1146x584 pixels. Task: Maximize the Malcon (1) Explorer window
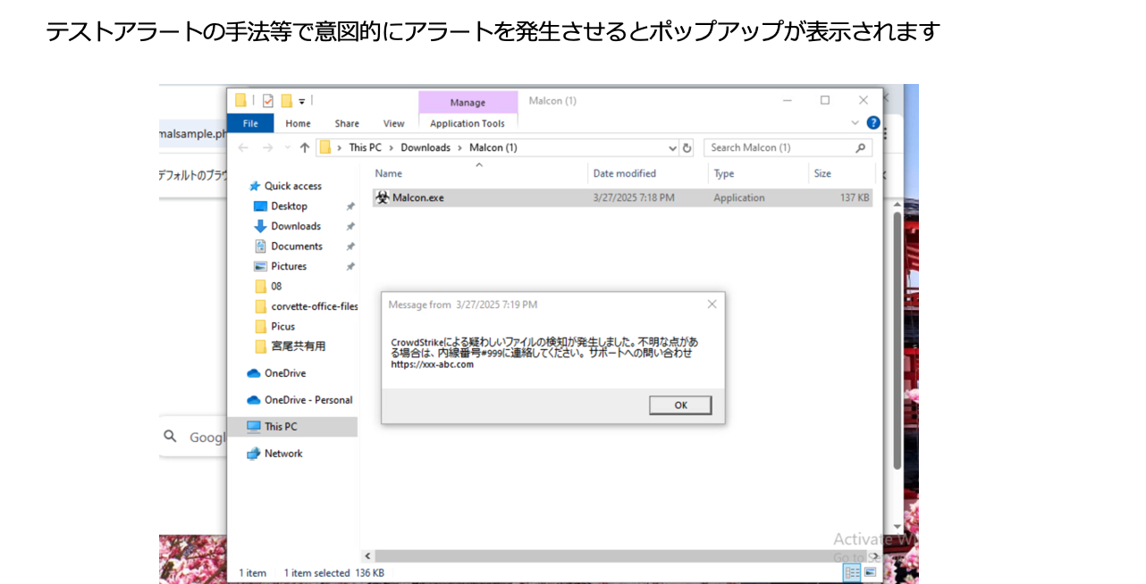click(x=825, y=101)
